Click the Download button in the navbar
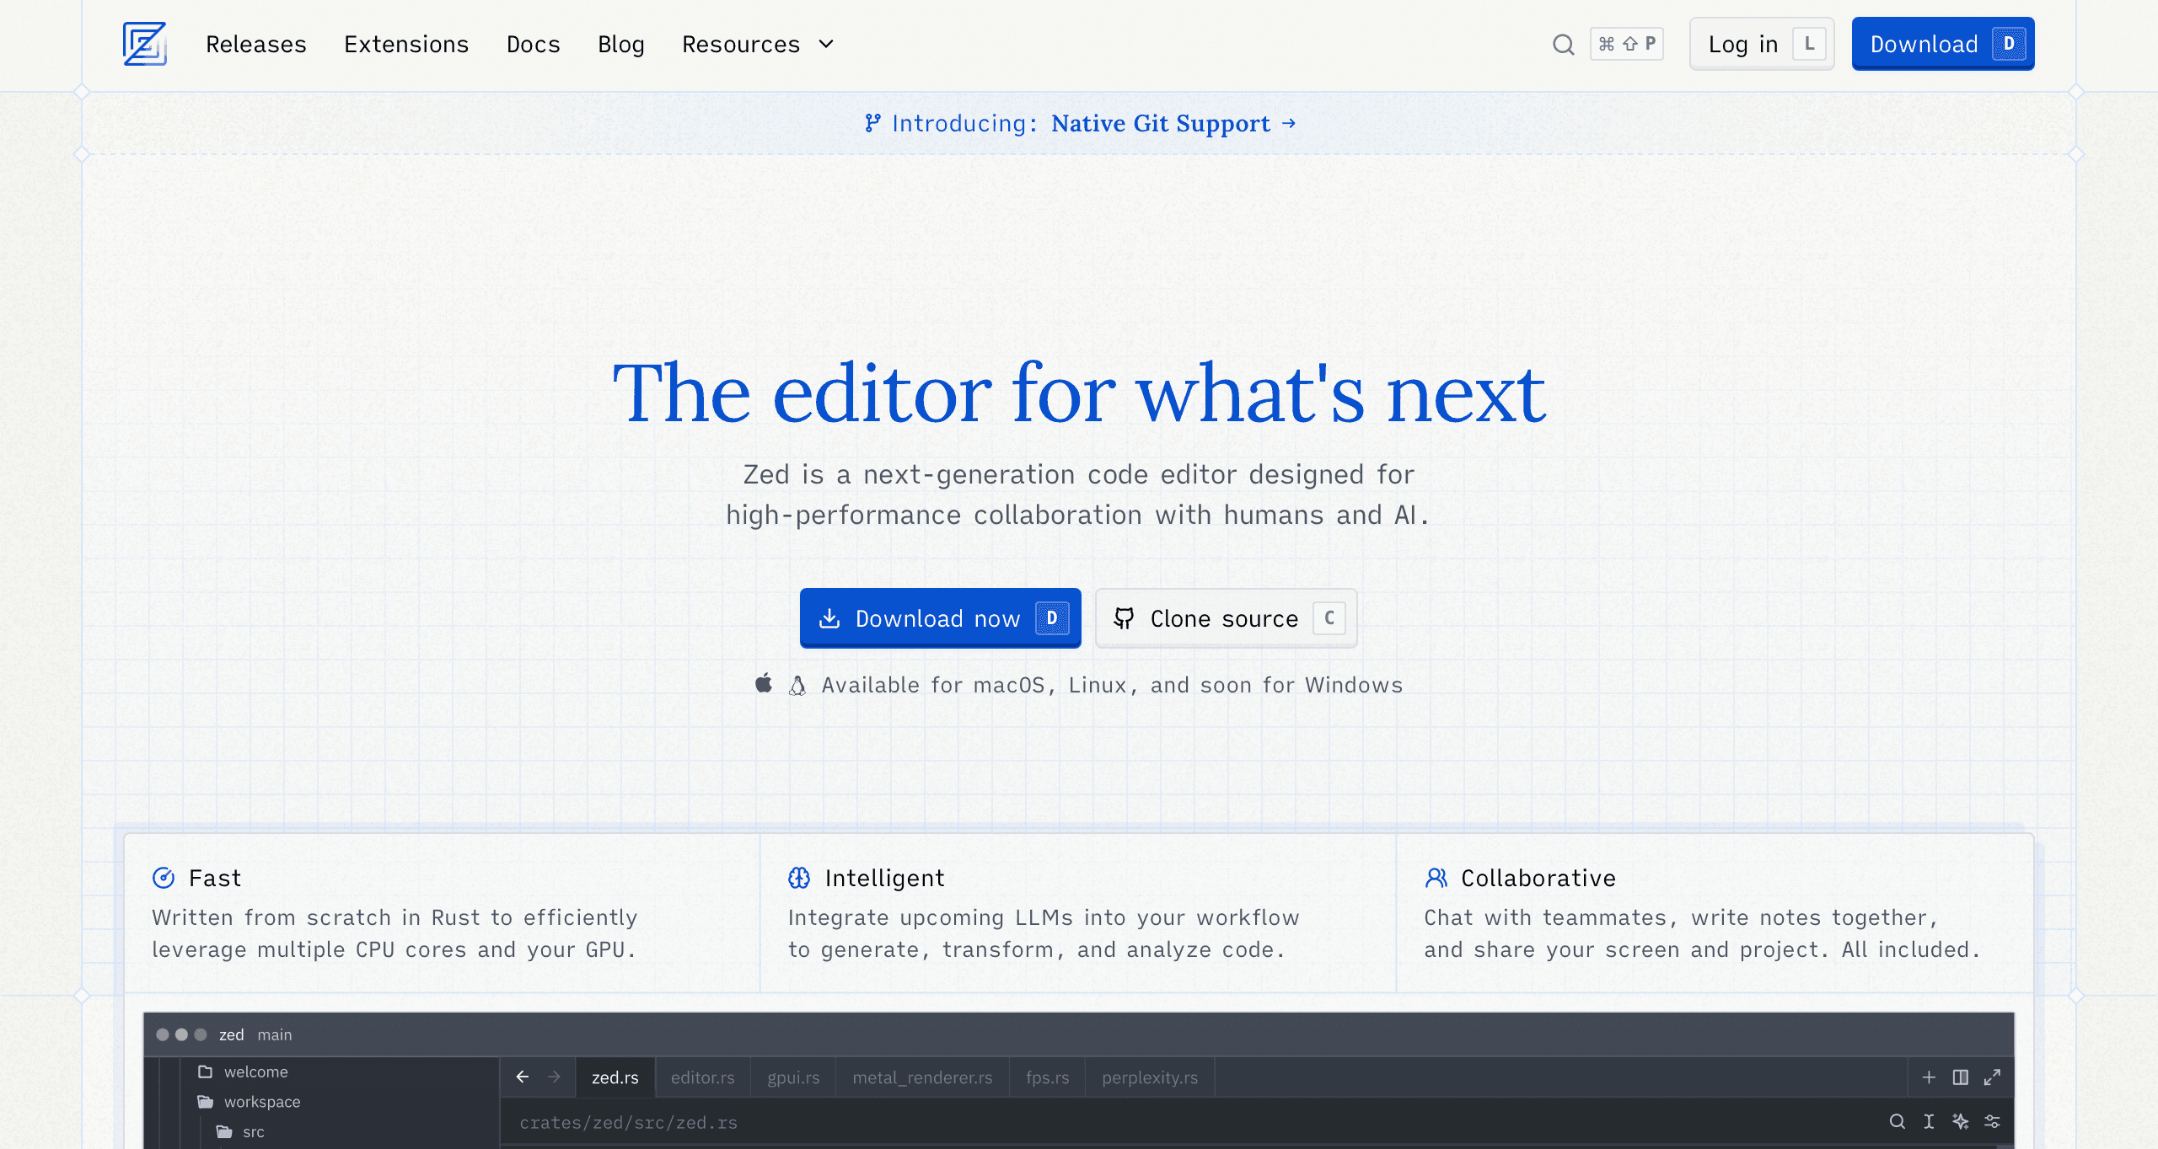This screenshot has height=1149, width=2158. pos(1943,44)
